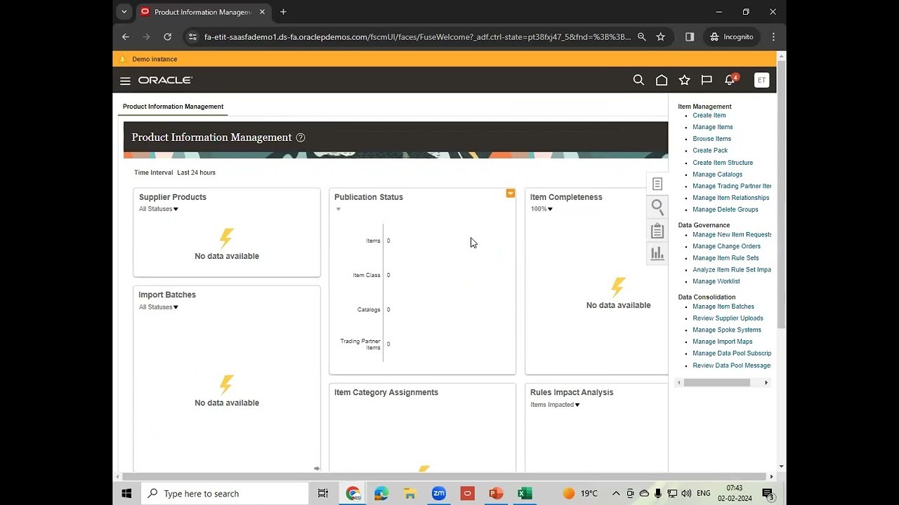Open new browser tab
Screen dimensions: 899x505
(x=283, y=12)
